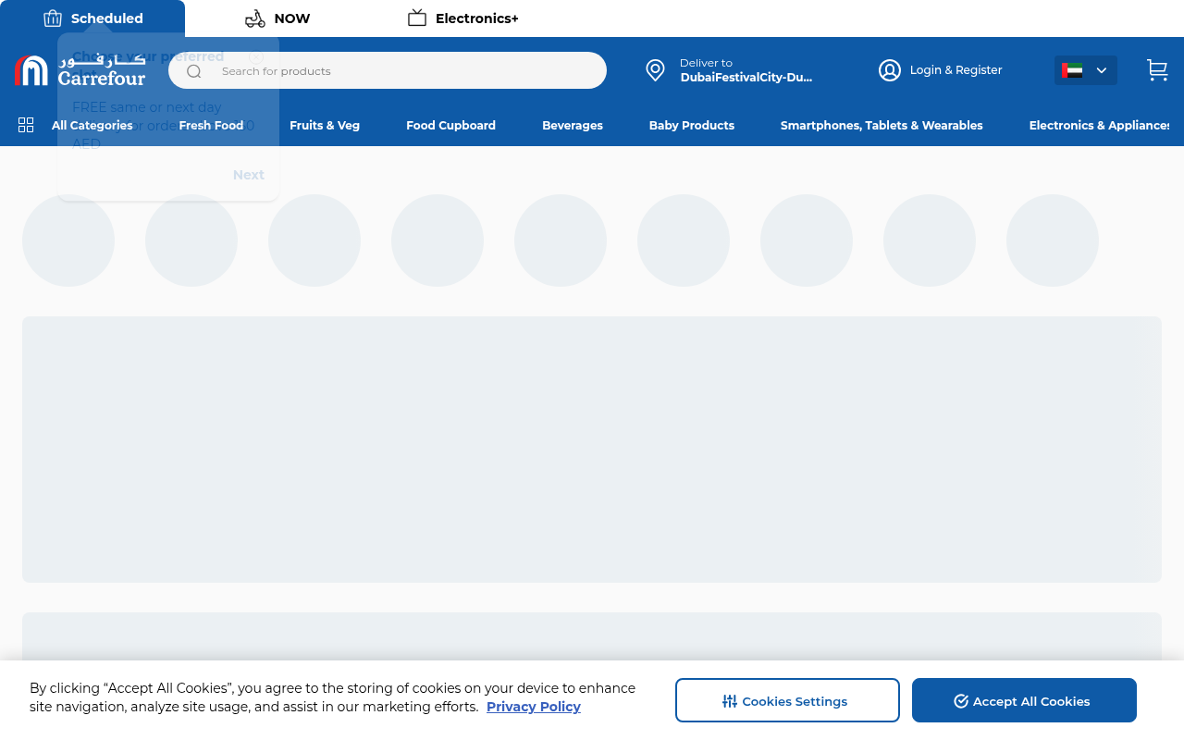Screen dimensions: 1184x740
Task: Open Food Cupboard category
Action: 450,126
